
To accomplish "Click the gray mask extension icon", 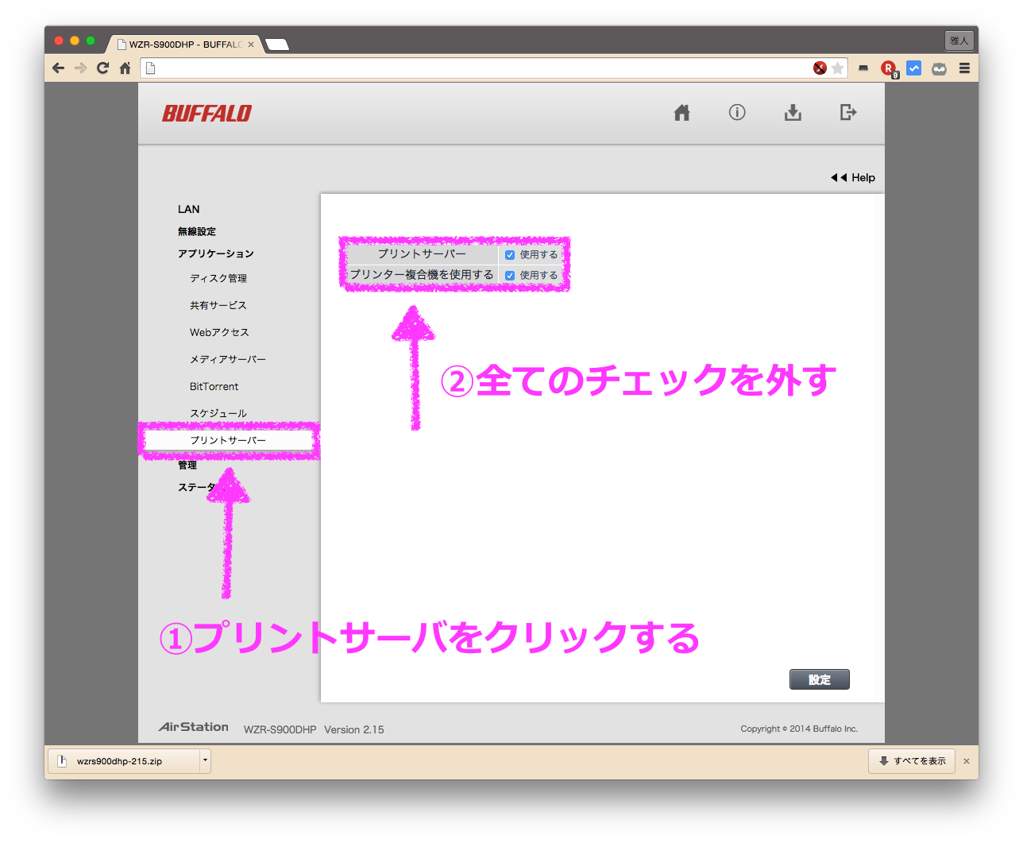I will click(x=939, y=69).
